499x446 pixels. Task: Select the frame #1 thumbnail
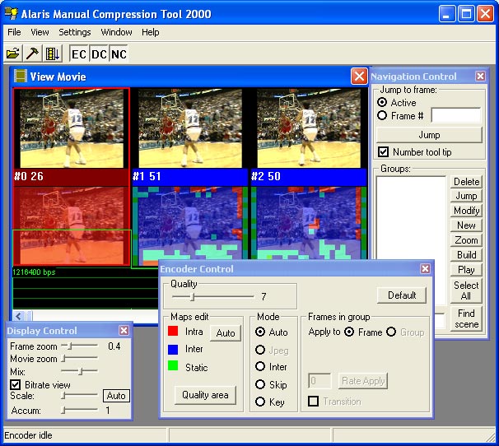[189, 128]
